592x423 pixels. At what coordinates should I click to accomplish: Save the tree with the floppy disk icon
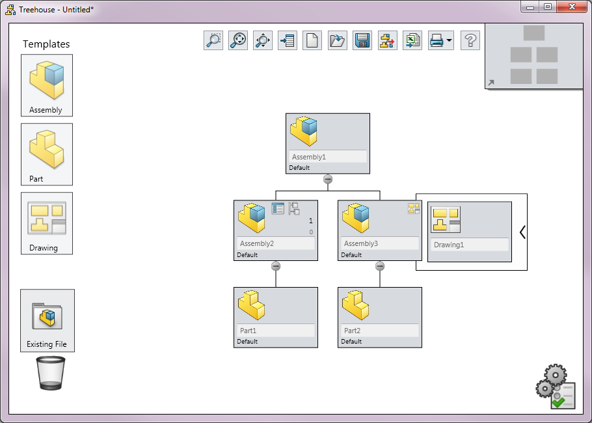coord(362,40)
